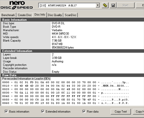
Task: Click the MKM 04RD30 MID value
Action: click(60, 34)
